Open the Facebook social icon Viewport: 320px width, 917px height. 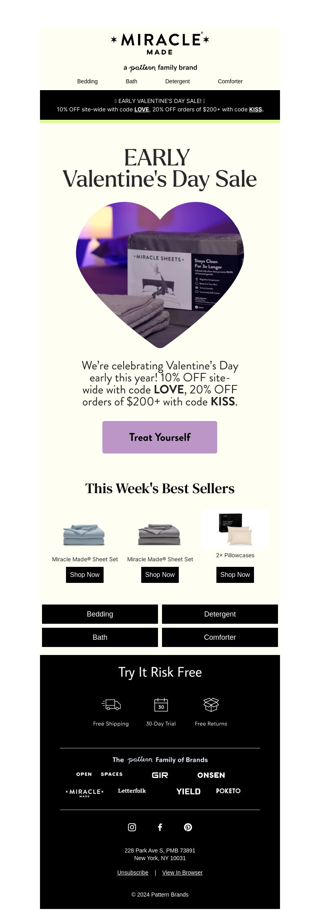[x=160, y=827]
